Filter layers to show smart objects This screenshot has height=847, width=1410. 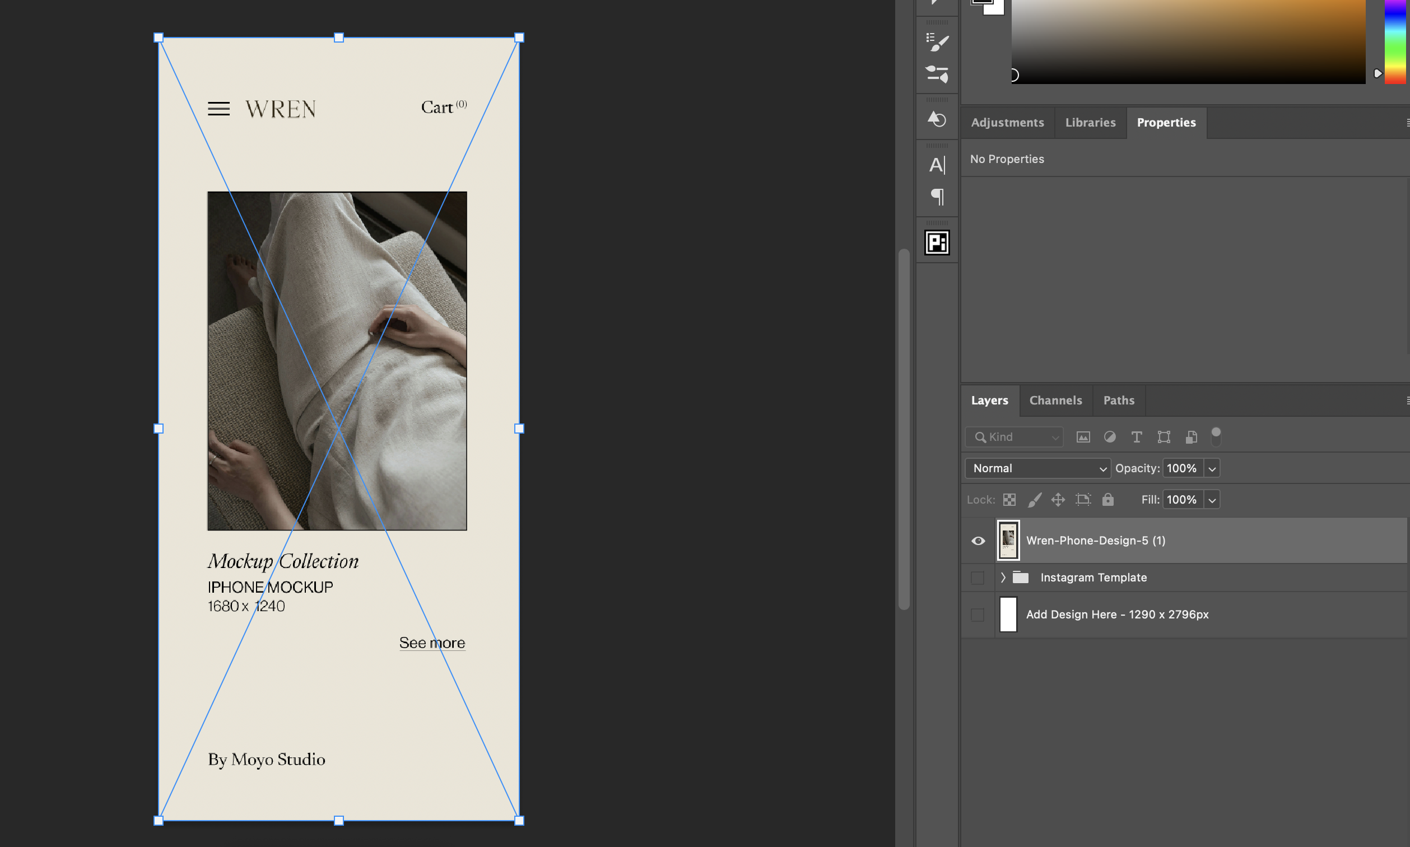pos(1190,436)
